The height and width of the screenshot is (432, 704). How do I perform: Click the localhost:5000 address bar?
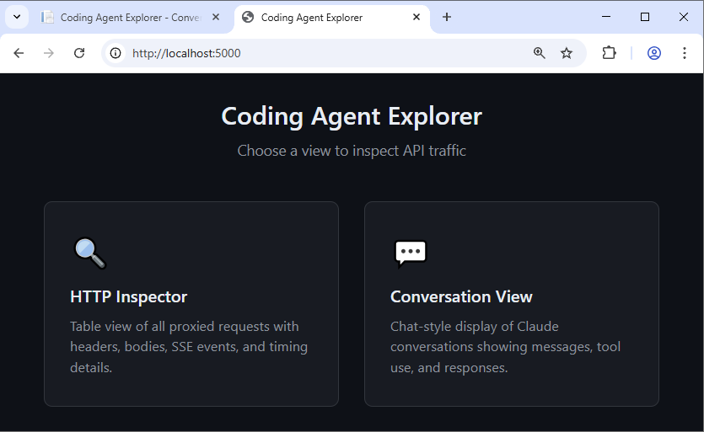pos(320,53)
